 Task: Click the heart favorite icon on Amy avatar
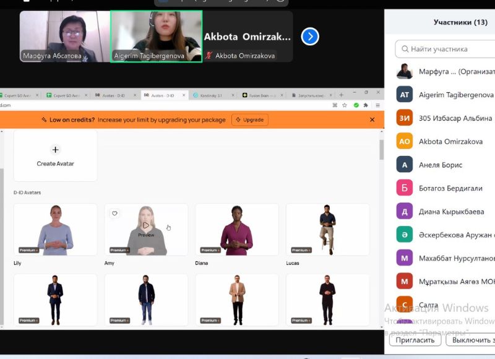tap(114, 214)
